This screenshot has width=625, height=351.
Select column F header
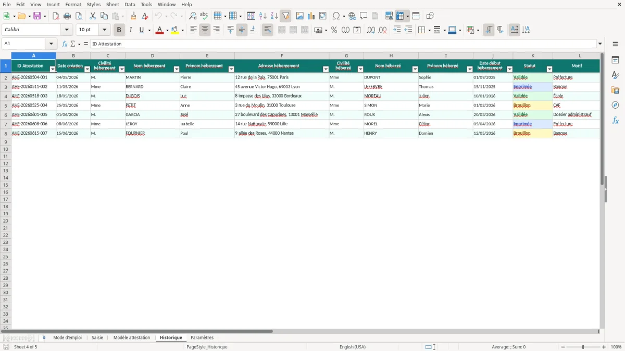pos(282,56)
